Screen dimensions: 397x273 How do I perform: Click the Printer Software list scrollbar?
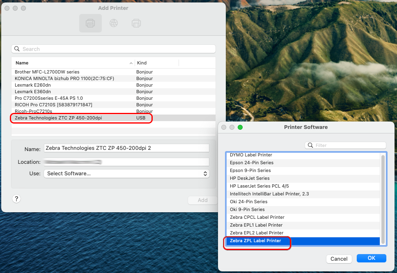pyautogui.click(x=383, y=199)
